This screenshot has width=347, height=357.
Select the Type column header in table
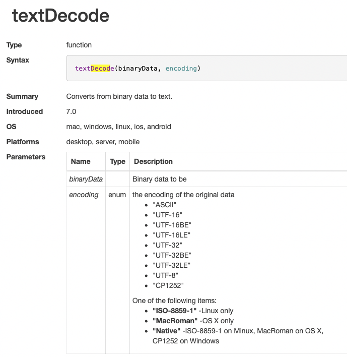point(117,161)
